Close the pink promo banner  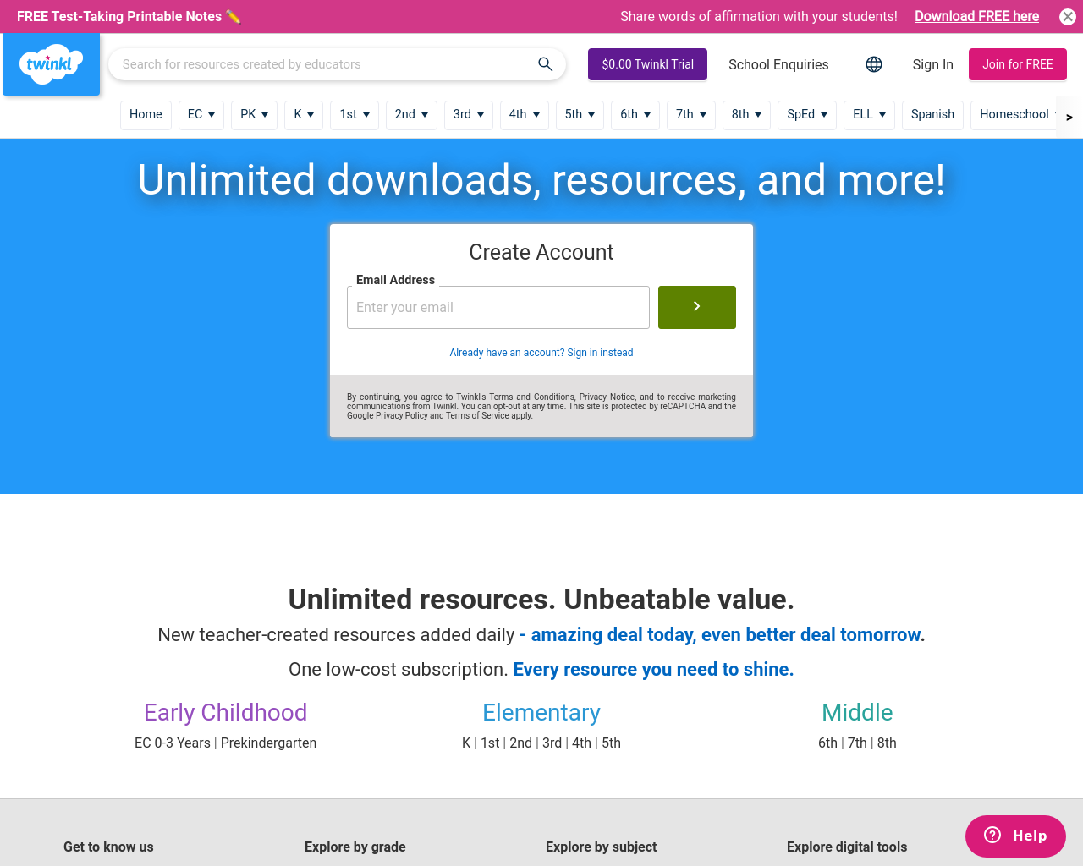[x=1068, y=17]
